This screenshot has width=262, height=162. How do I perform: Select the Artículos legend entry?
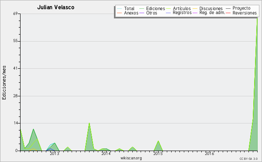click(x=178, y=8)
